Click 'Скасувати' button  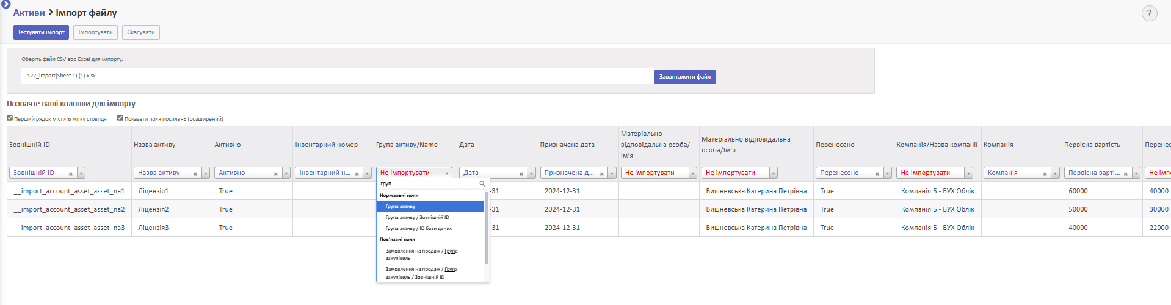(x=141, y=32)
